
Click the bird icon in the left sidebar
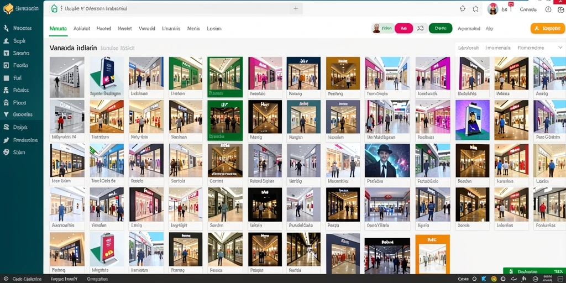pyautogui.click(x=6, y=140)
